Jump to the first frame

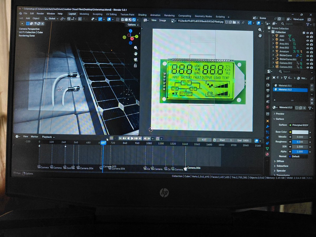(x=120, y=138)
